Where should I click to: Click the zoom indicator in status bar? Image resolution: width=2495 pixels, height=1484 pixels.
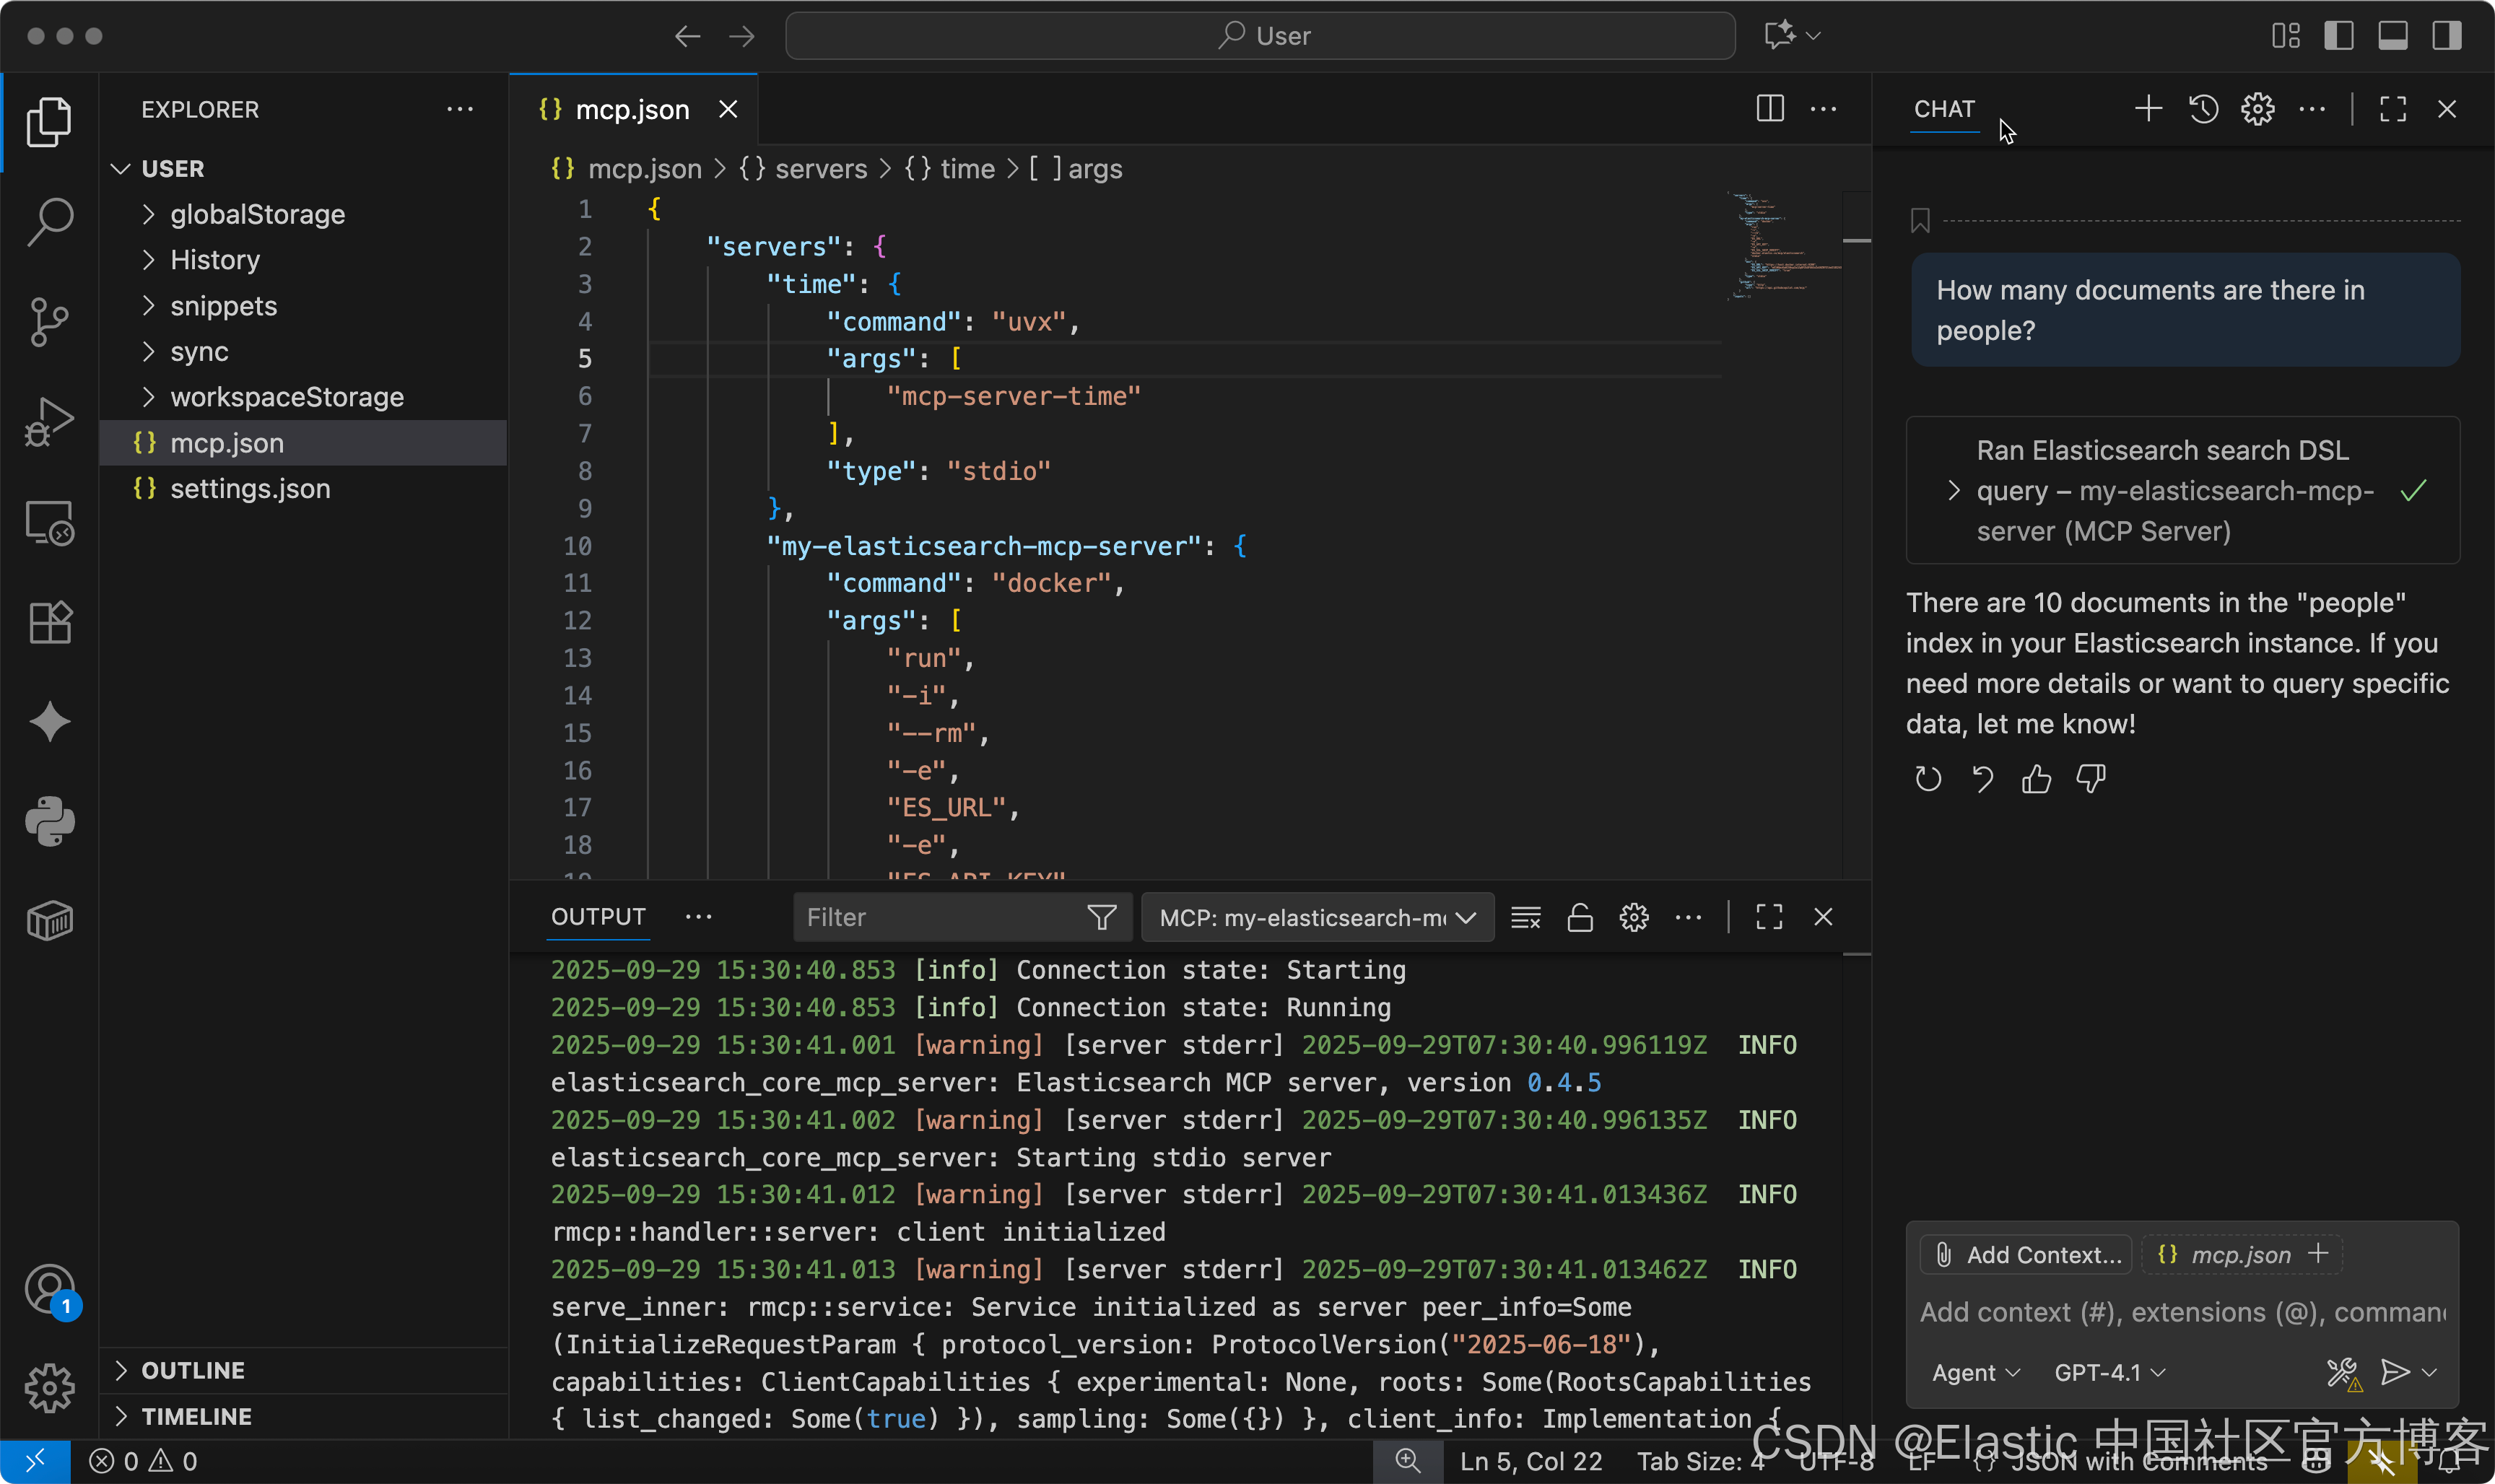[x=1408, y=1461]
